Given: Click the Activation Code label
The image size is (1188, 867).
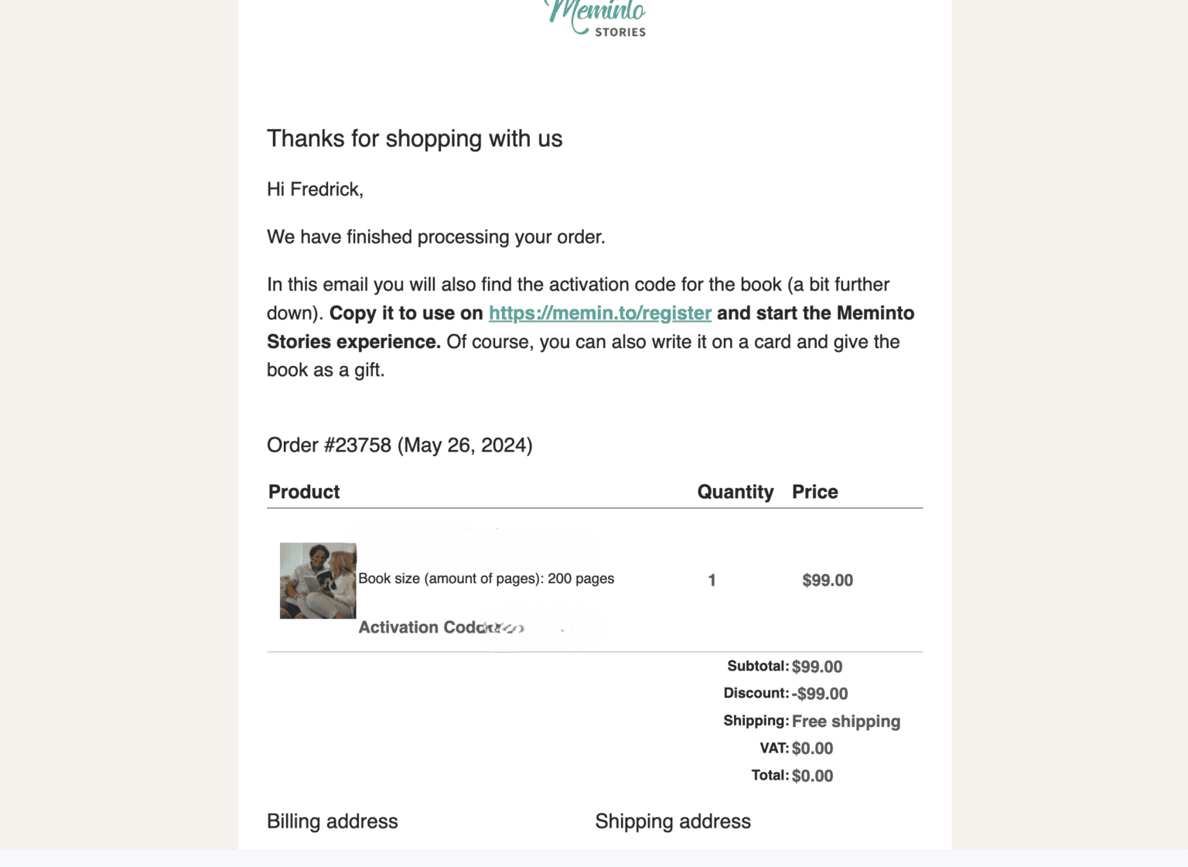Looking at the screenshot, I should tap(422, 627).
